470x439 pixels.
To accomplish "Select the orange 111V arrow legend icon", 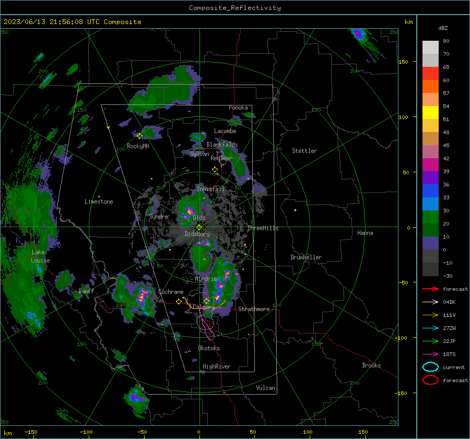I will [430, 315].
